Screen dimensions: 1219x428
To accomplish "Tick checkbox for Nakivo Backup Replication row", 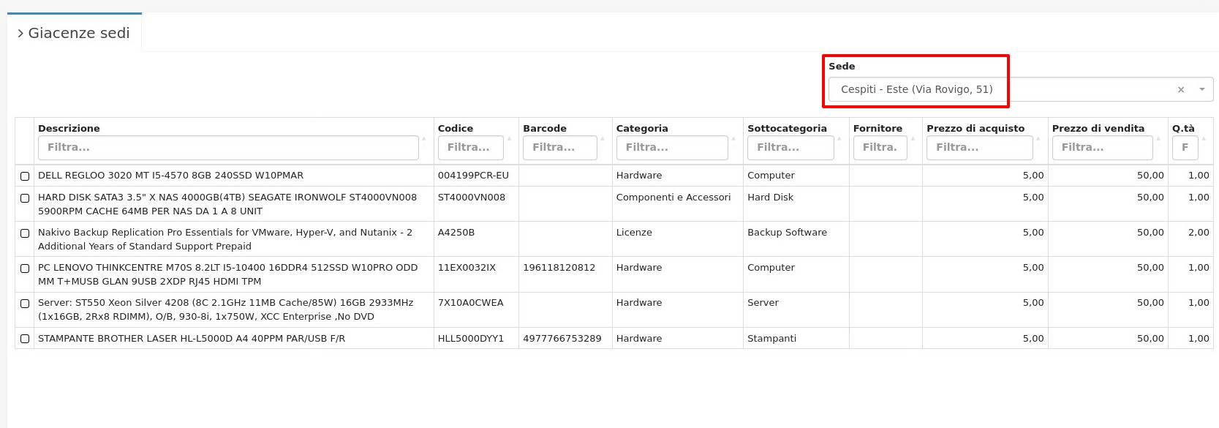I will (25, 233).
